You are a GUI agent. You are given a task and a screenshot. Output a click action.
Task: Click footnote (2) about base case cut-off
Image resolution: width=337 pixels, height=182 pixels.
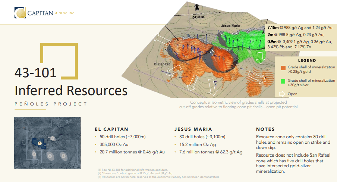pyautogui.click(x=135, y=173)
